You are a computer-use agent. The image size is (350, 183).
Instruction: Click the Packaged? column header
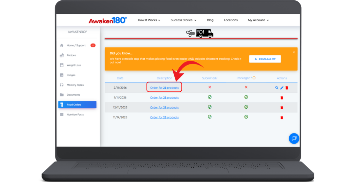(244, 78)
